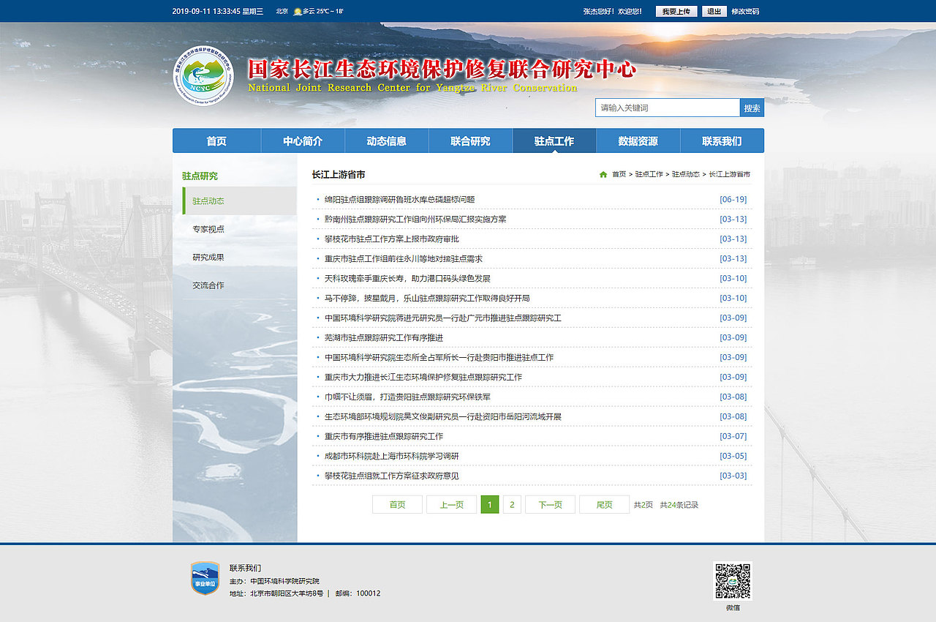The image size is (936, 622).
Task: Click the 我要上传 upload button
Action: pos(676,11)
